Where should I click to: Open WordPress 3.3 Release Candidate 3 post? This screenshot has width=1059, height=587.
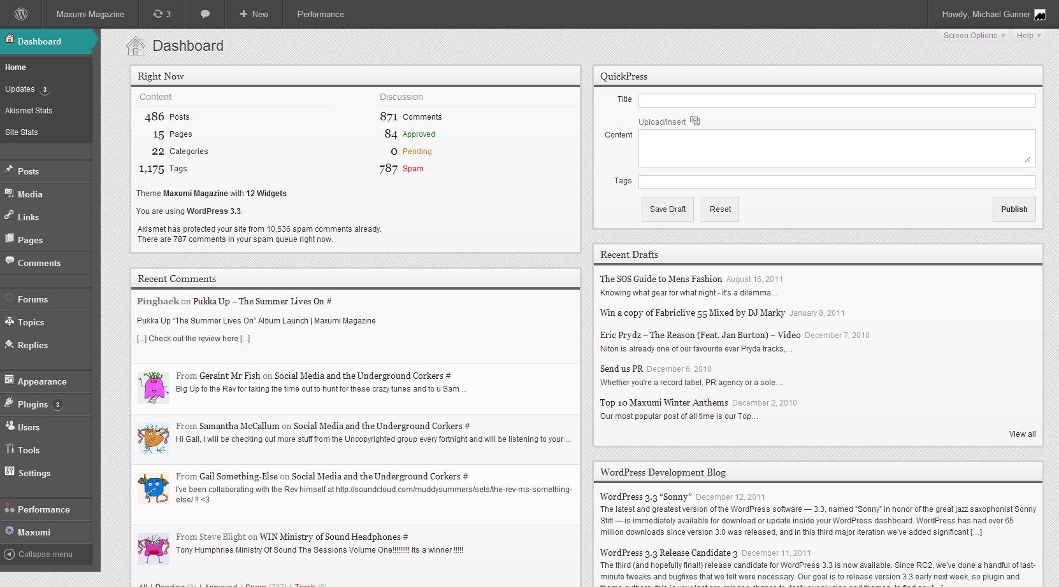pos(668,553)
